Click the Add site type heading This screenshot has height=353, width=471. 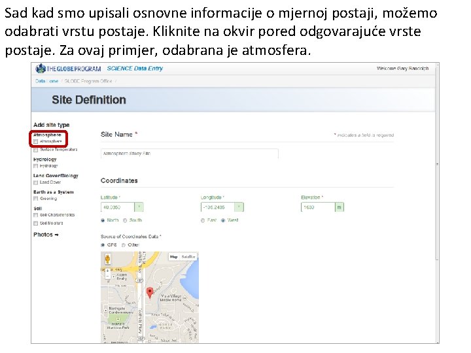(52, 125)
